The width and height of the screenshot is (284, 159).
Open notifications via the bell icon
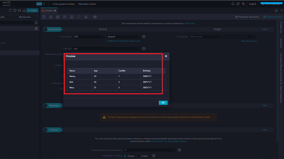point(233,4)
